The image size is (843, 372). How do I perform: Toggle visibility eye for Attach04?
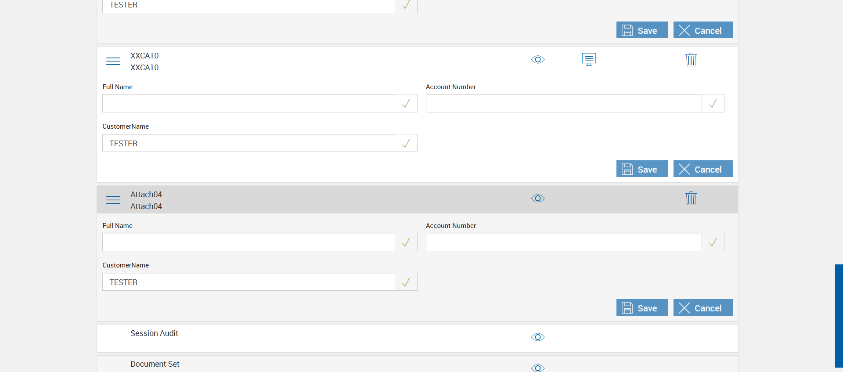538,198
